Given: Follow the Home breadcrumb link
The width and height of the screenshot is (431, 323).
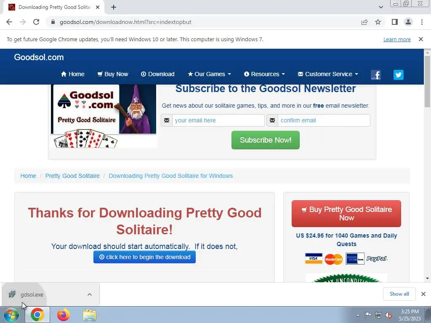Looking at the screenshot, I should (28, 176).
